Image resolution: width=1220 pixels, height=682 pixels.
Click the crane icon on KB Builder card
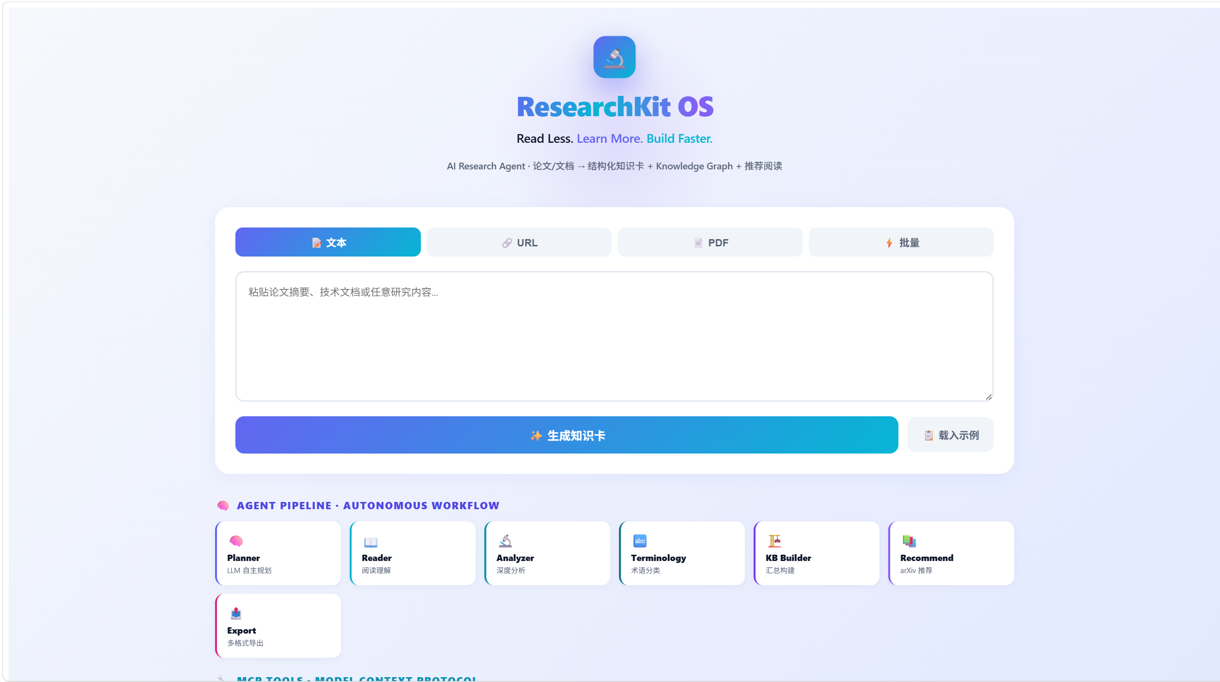(x=774, y=541)
